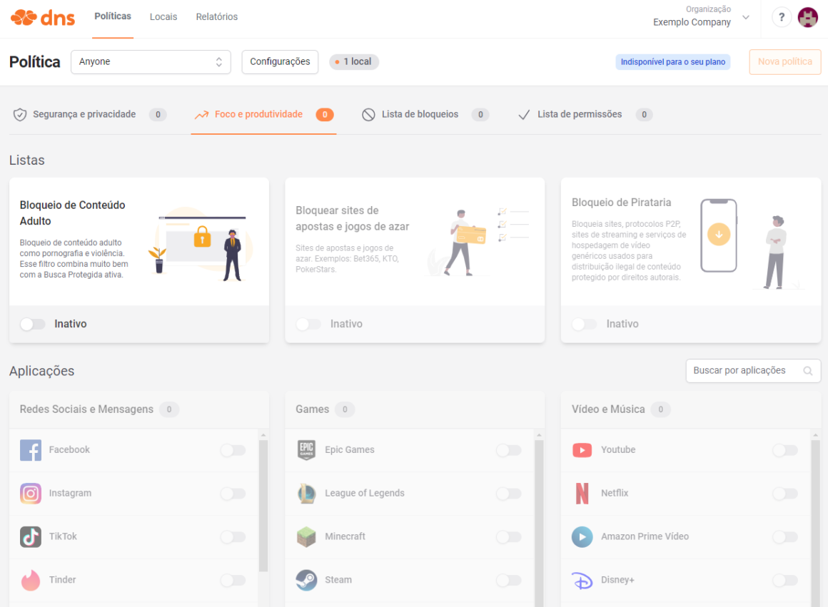This screenshot has width=828, height=607.
Task: Switch to Segurança e privacidade tab
Action: click(x=84, y=115)
